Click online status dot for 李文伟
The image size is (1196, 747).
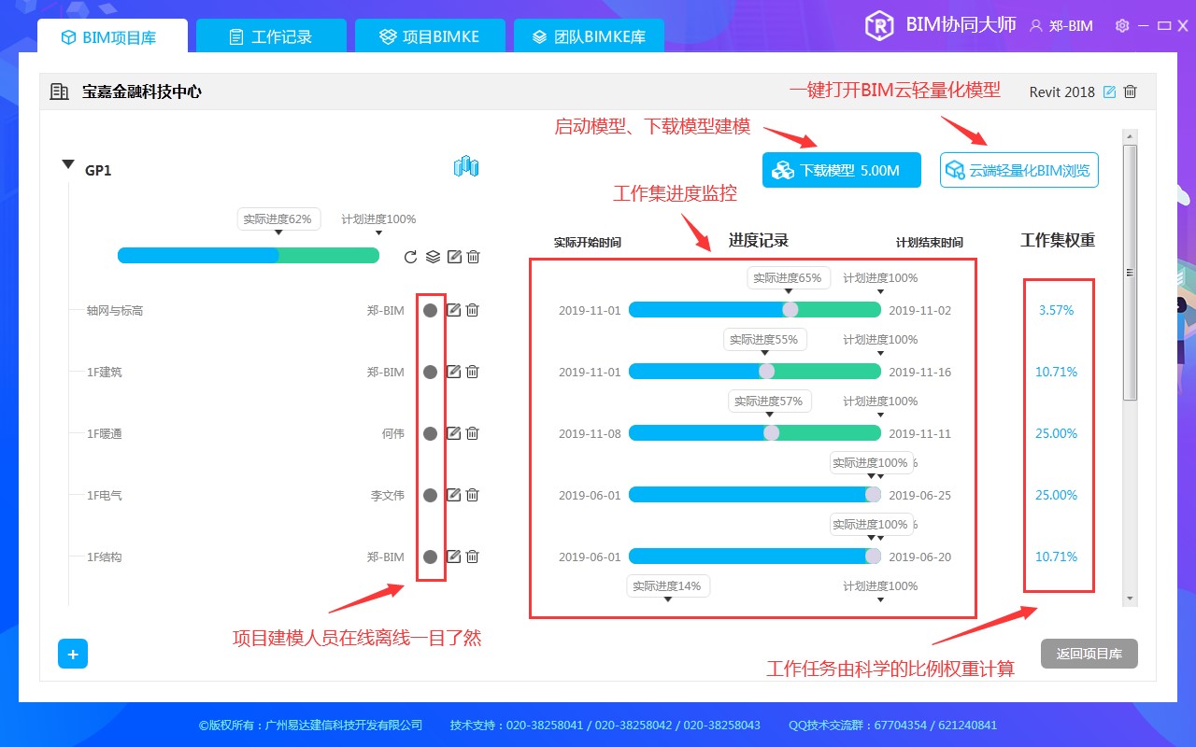[x=430, y=495]
